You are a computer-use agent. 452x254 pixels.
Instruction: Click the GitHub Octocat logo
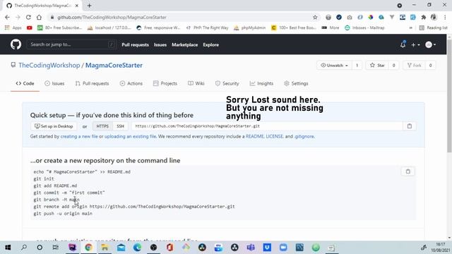click(16, 44)
